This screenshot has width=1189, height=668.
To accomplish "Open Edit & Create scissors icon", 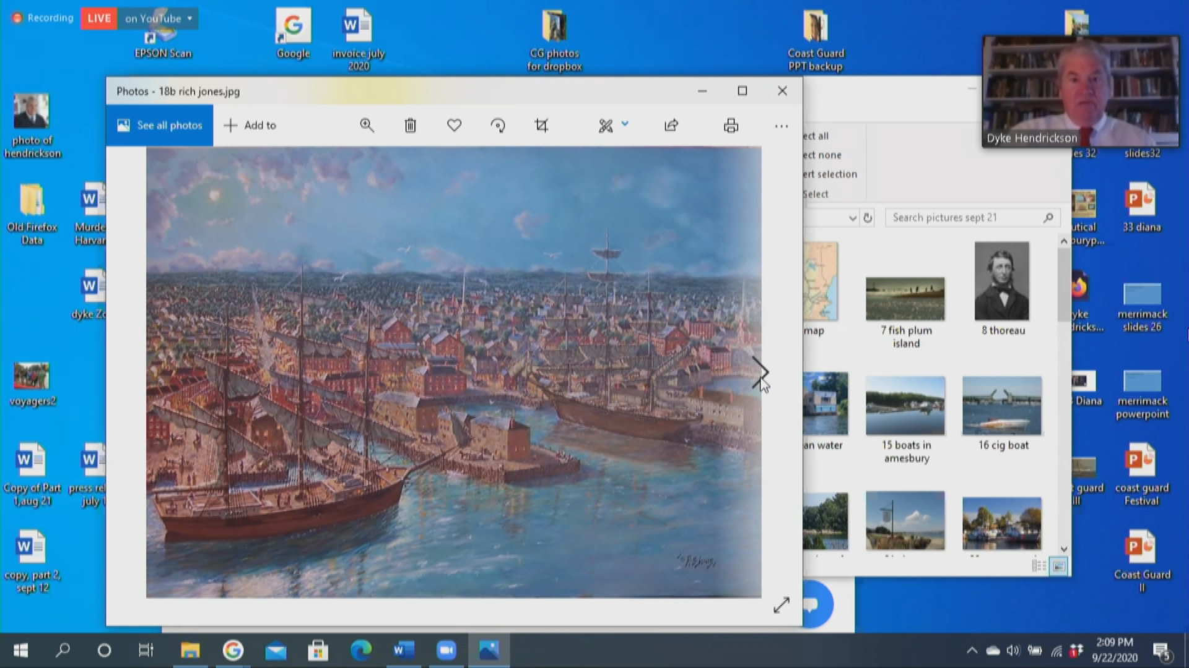I will click(x=606, y=126).
